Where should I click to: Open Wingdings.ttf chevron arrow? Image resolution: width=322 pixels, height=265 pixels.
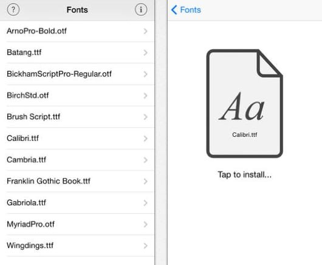click(x=145, y=246)
